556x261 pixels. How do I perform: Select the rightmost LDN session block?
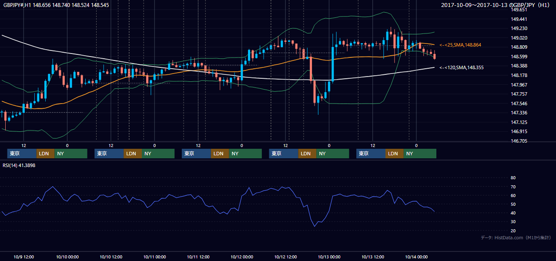[x=394, y=154]
